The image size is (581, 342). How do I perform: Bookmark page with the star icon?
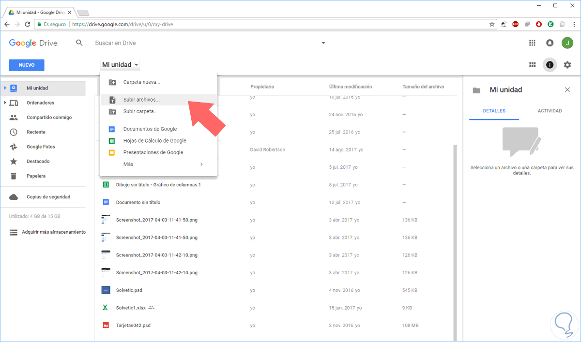tap(492, 24)
